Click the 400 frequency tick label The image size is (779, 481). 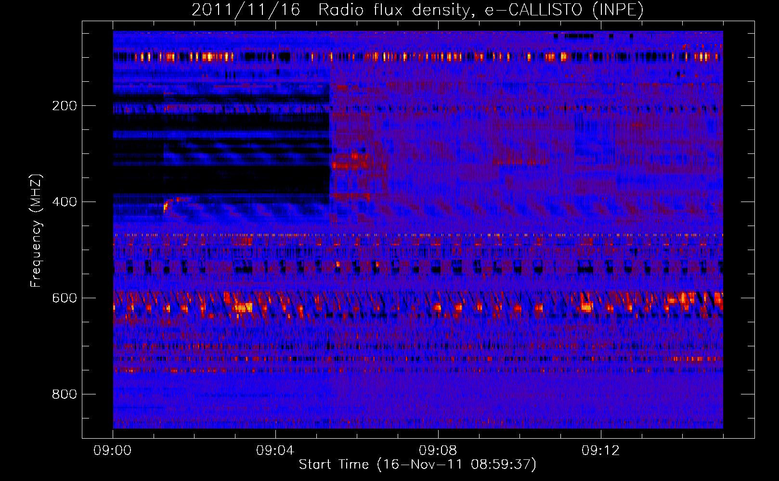coord(65,202)
